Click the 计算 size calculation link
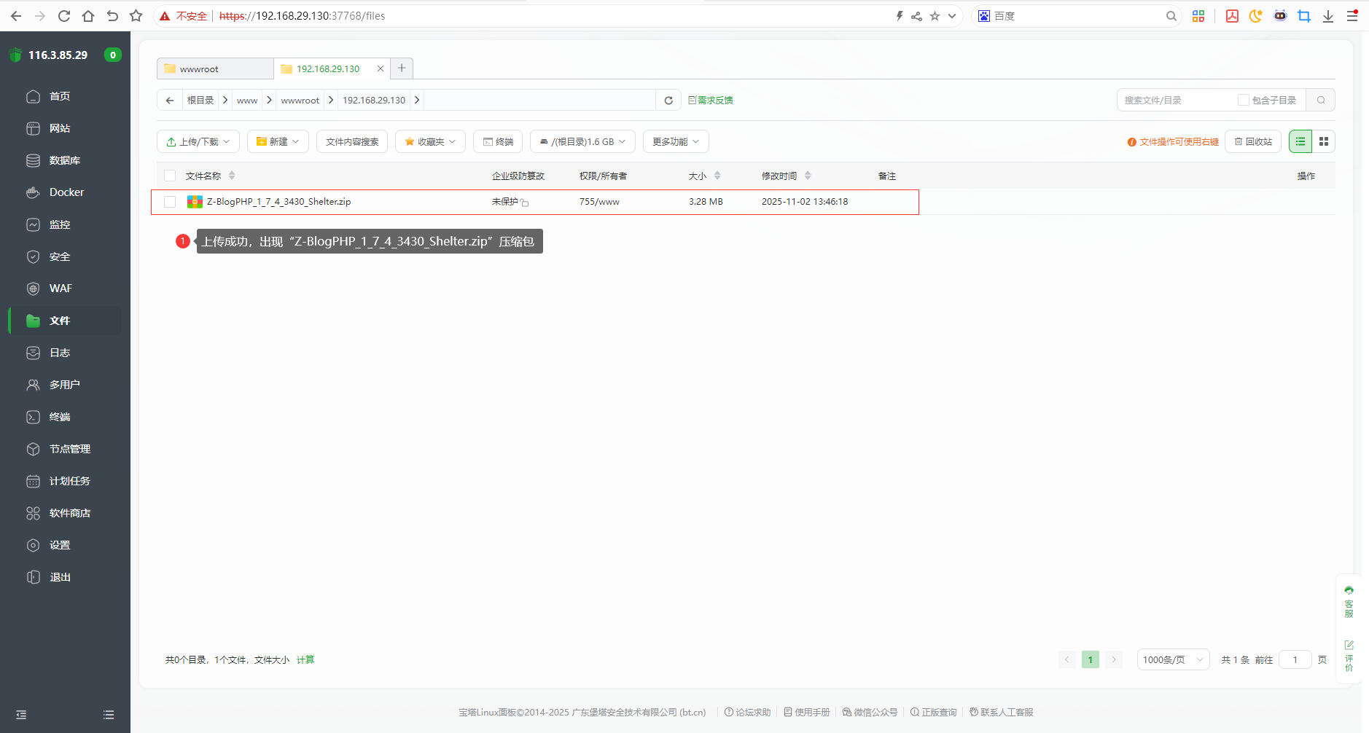Screen dimensions: 1369x733 [305, 659]
